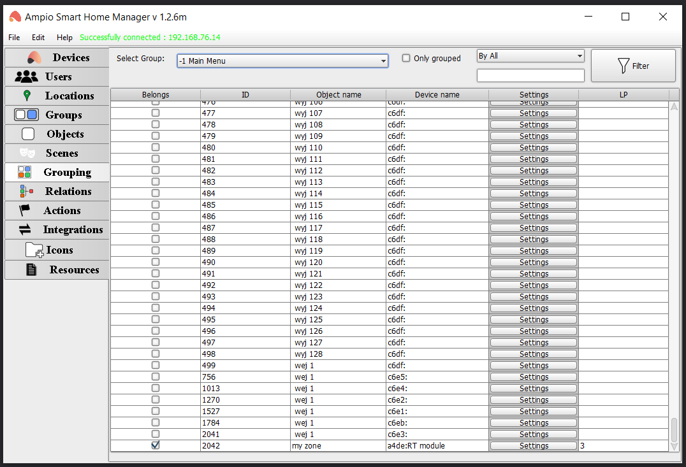Open Settings for wyj 107
This screenshot has height=467, width=686.
[534, 113]
